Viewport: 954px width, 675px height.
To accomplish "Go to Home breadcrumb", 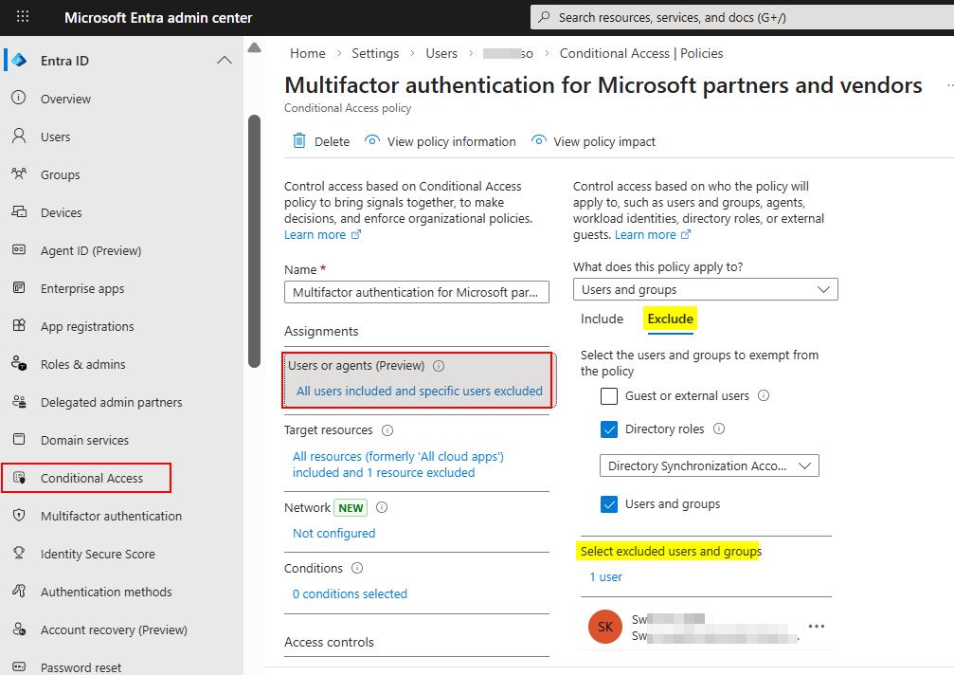I will pos(307,53).
